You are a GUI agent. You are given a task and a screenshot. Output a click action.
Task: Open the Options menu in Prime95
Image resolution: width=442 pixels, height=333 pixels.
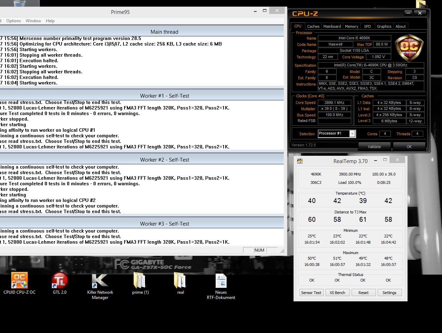click(x=14, y=21)
